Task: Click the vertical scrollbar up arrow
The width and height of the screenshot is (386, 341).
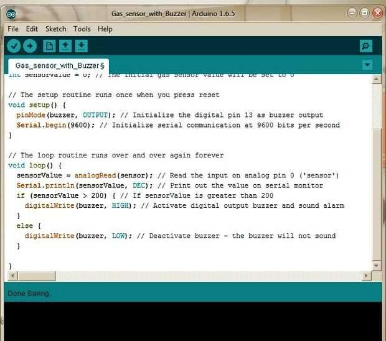Action: 376,79
